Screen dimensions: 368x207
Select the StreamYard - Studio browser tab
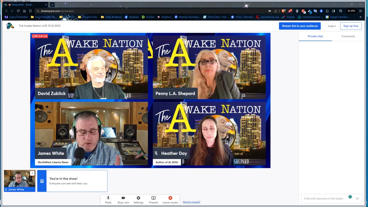coord(26,5)
